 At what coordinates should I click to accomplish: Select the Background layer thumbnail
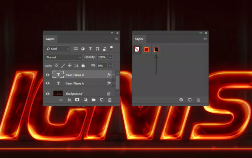[x=58, y=93]
